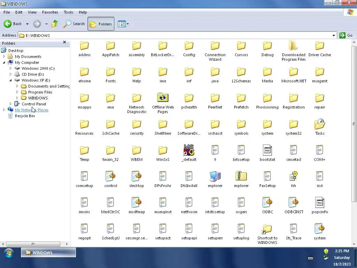Expand the address bar dropdown
This screenshot has height=268, width=357.
[x=334, y=35]
